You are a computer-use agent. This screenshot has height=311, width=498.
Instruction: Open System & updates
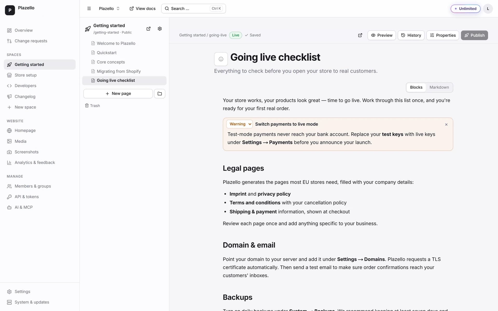40,302
